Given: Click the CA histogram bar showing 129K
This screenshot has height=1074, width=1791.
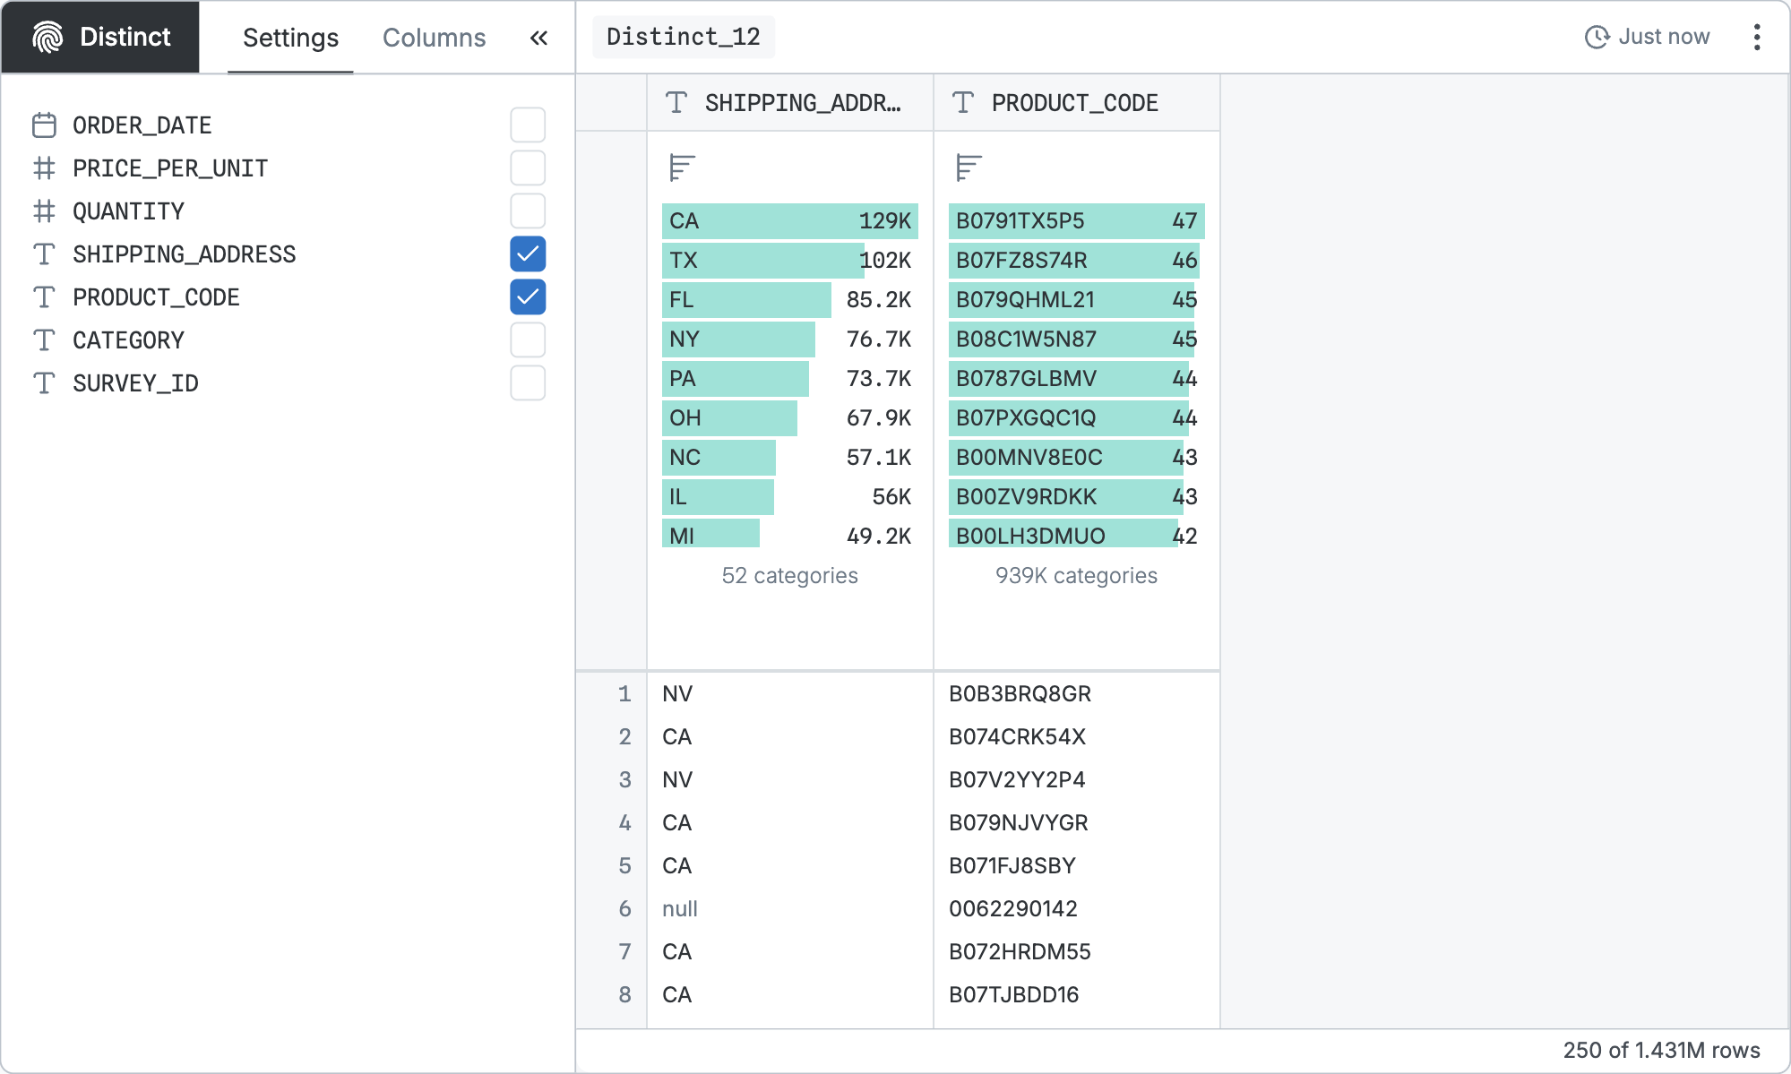Looking at the screenshot, I should pos(788,221).
